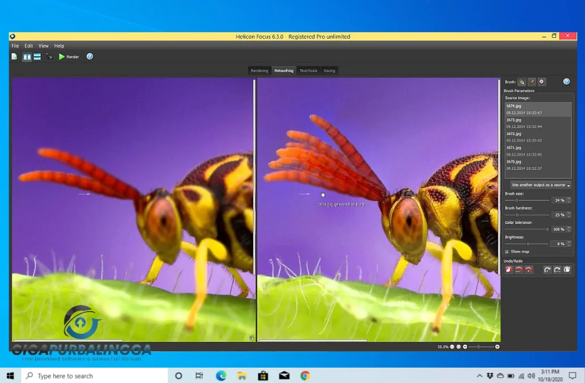585x383 pixels.
Task: Open the Edit menu
Action: coord(28,46)
